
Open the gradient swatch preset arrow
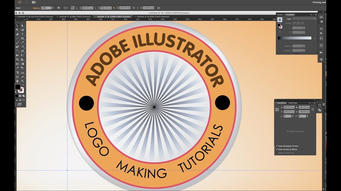(x=283, y=19)
